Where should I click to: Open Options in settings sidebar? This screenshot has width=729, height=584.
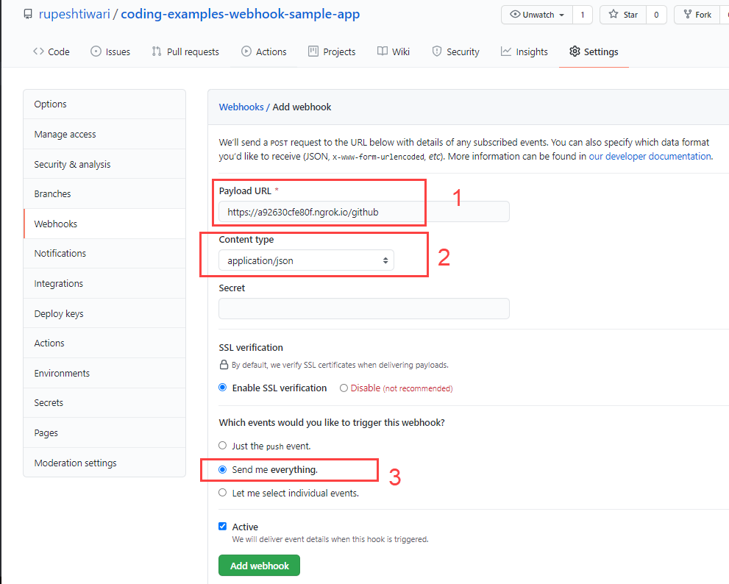pos(104,104)
